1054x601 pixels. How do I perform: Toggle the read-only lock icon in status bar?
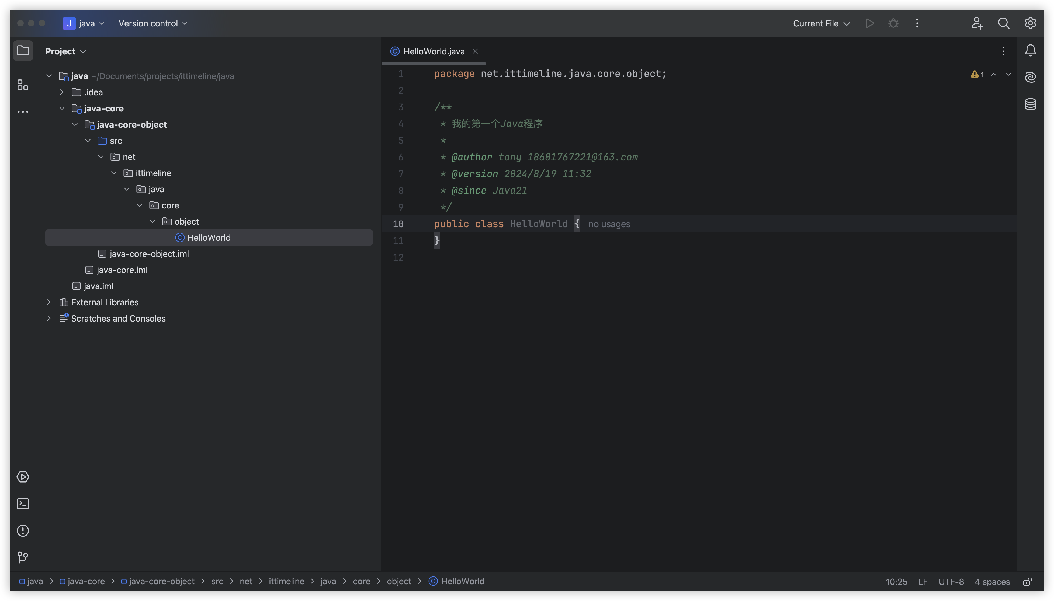1027,582
